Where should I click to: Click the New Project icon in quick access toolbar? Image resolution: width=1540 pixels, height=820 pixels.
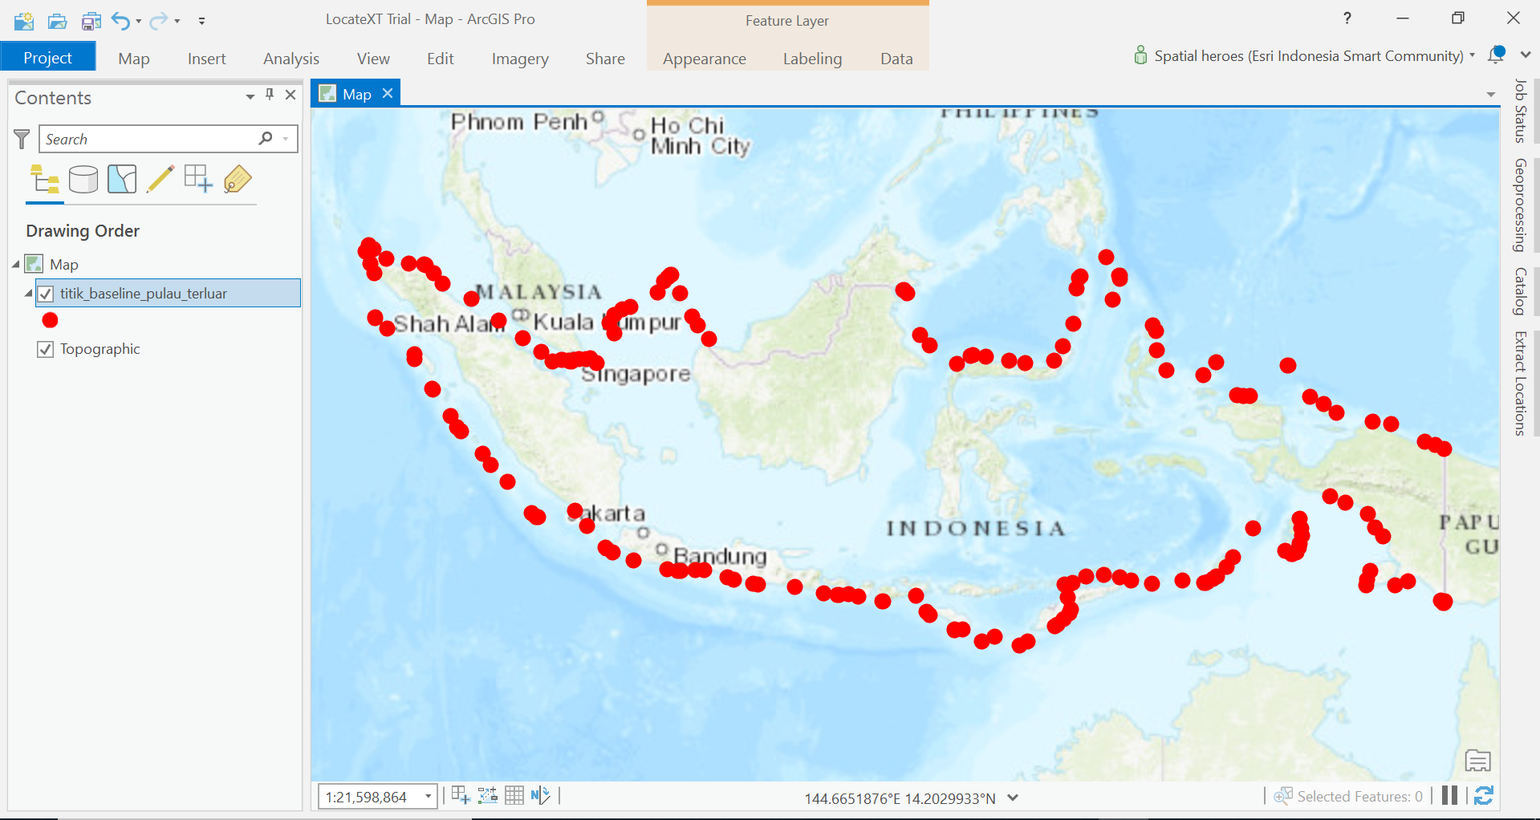24,20
